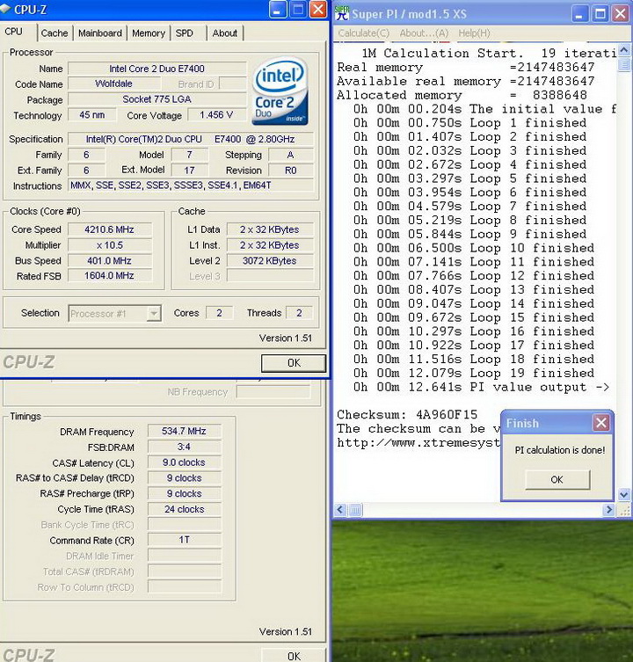Image resolution: width=633 pixels, height=662 pixels.
Task: Click the Multiplier value x 10.5
Action: coord(109,245)
